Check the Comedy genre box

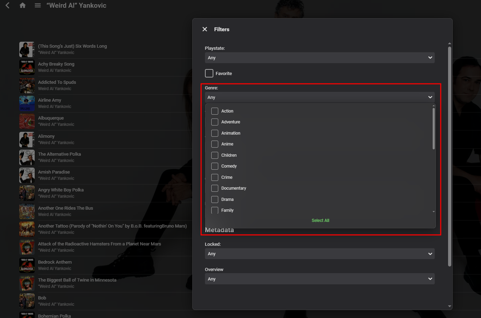point(215,166)
